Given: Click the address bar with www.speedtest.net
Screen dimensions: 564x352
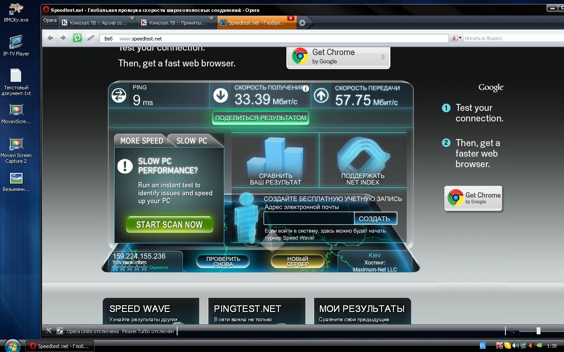Looking at the screenshot, I should click(x=274, y=38).
